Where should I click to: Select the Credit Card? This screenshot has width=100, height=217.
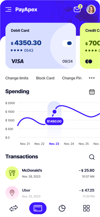(90, 46)
